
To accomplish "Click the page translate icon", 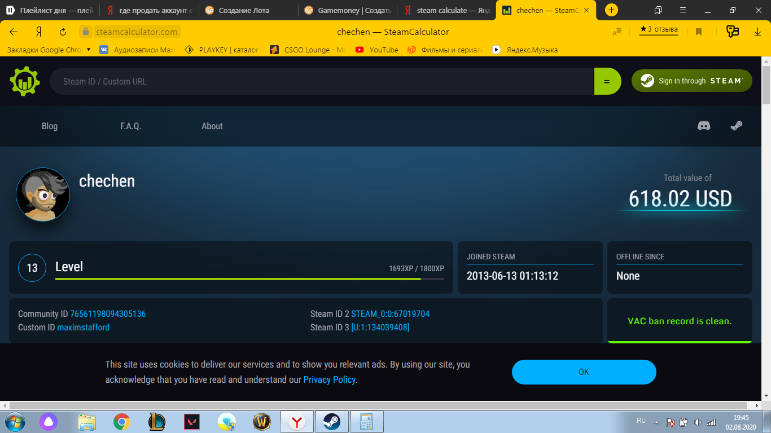I will click(617, 32).
